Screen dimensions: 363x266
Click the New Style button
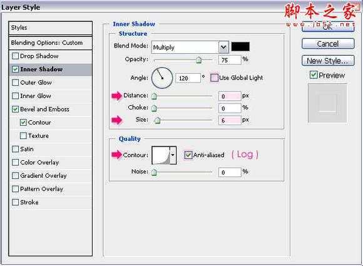(x=328, y=61)
